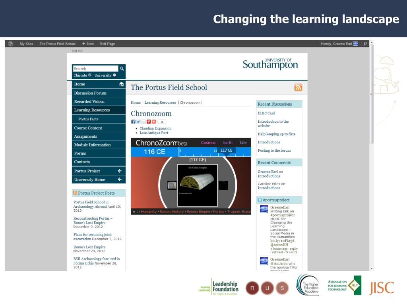Open the Late Antique Port link
Screen dimensions: 407x305
point(154,133)
